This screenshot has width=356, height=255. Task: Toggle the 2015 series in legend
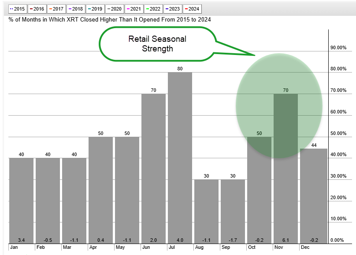[x=18, y=9]
